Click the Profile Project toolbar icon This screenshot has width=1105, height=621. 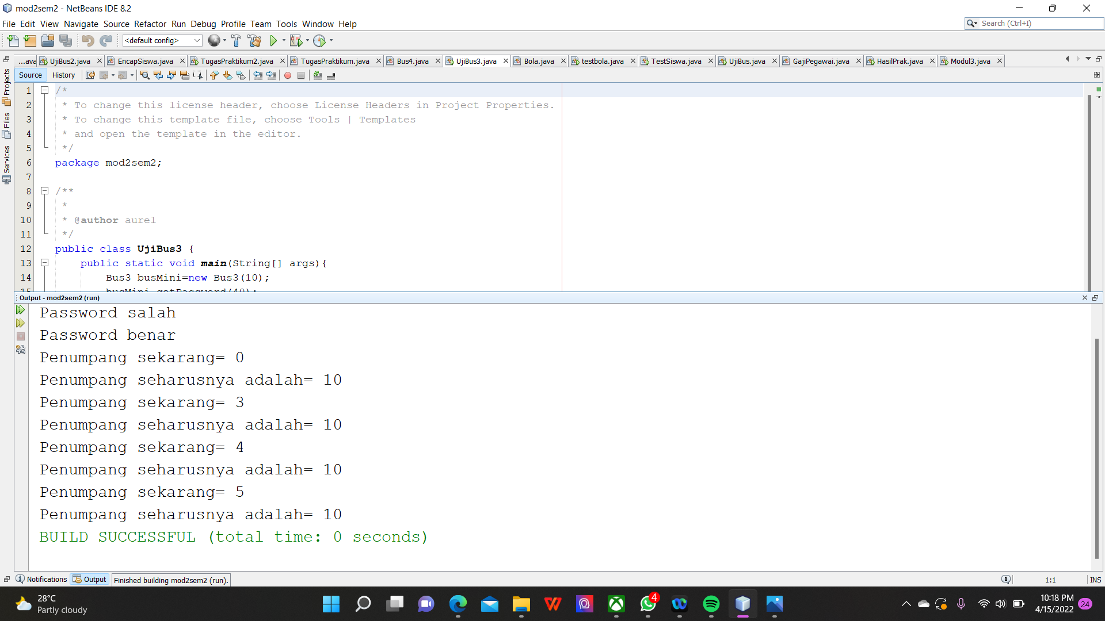[x=319, y=41]
